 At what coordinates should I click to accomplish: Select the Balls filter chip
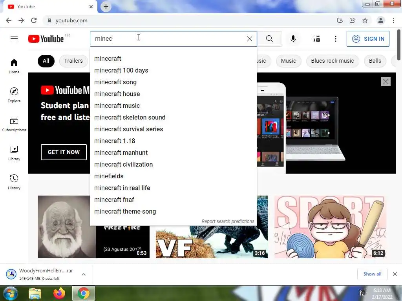pos(375,61)
